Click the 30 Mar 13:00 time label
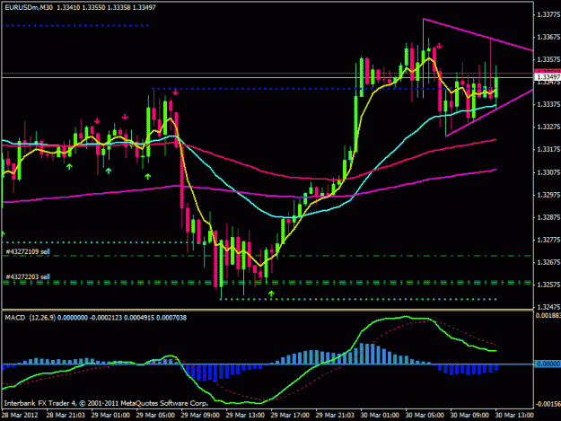The width and height of the screenshot is (561, 421). (514, 416)
